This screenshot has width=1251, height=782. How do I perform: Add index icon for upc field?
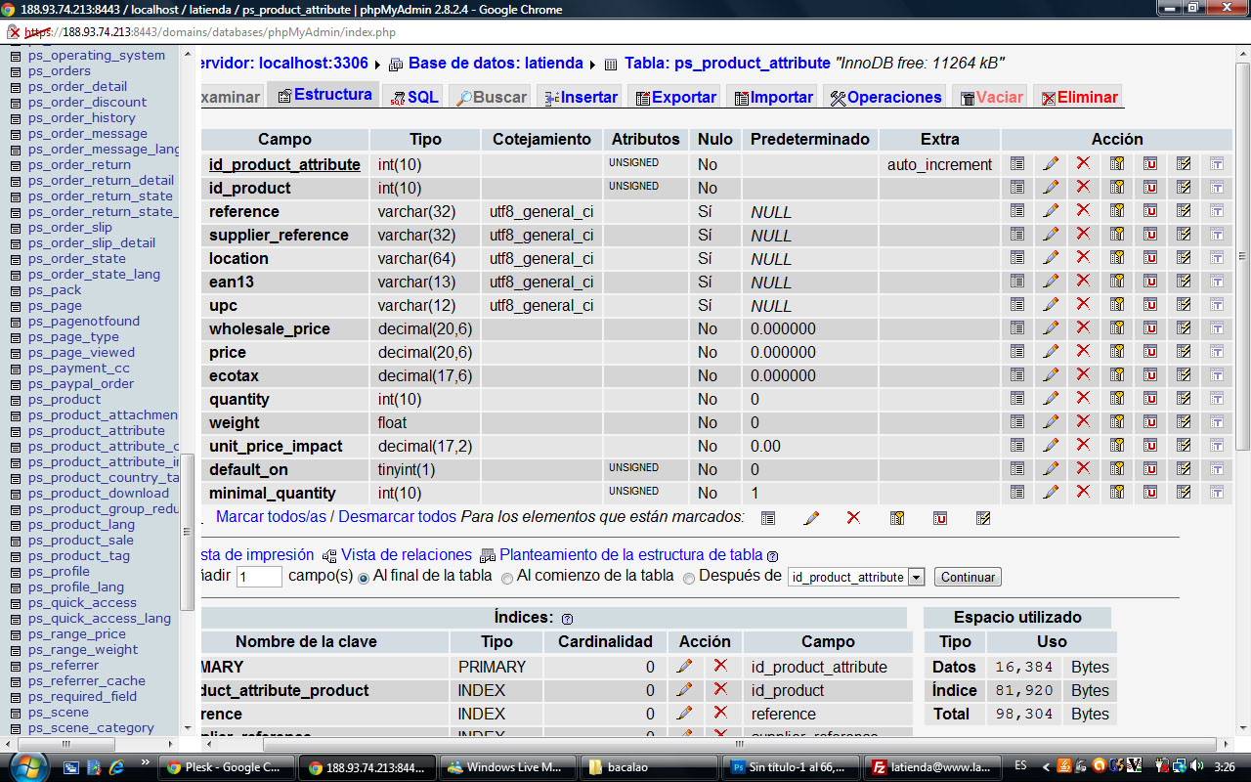tap(1184, 304)
